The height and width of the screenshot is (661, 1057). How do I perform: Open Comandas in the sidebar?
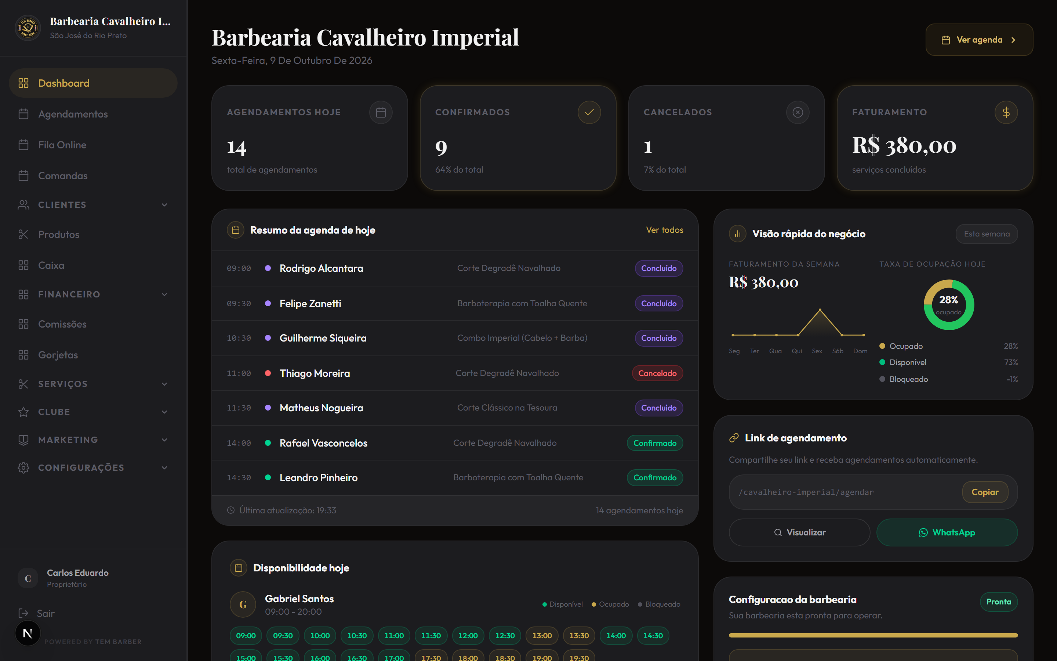pyautogui.click(x=93, y=176)
